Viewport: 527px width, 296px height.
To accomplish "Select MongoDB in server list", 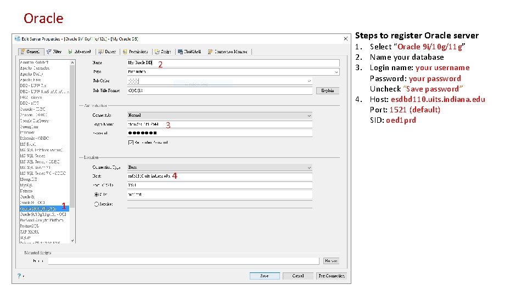I will (29, 180).
